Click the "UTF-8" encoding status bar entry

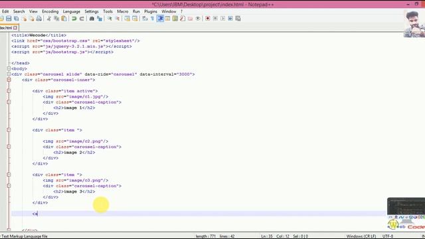click(x=388, y=236)
